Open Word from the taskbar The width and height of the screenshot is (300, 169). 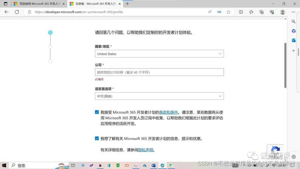[x=153, y=165]
